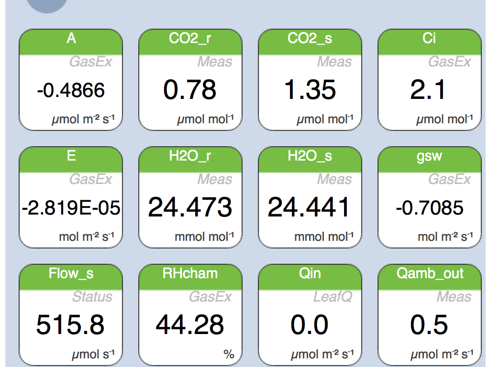Click the 24.473 value in H2O_r
489x367 pixels.
click(190, 208)
